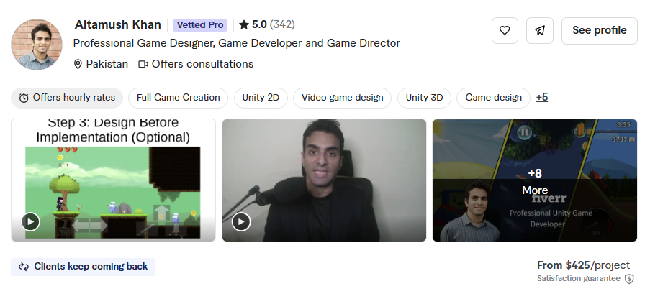Click the Offers consultations text

[x=202, y=64]
